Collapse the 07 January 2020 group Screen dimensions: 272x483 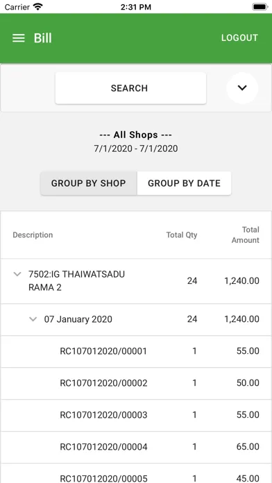[x=33, y=319]
